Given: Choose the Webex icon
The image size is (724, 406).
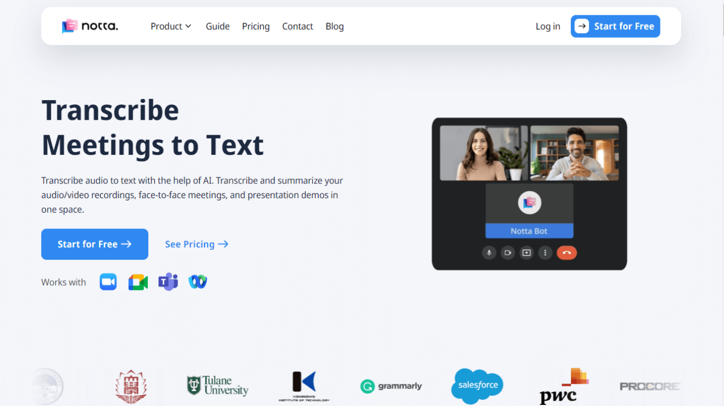Looking at the screenshot, I should coord(198,282).
